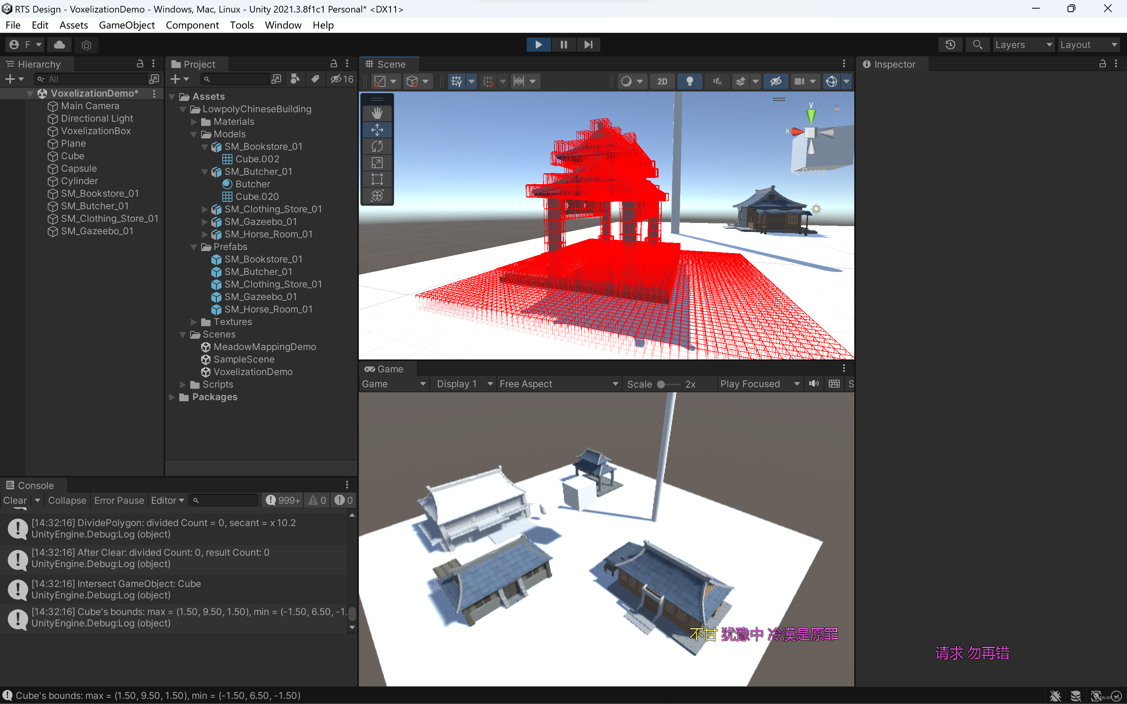Image resolution: width=1127 pixels, height=704 pixels.
Task: Toggle 2D mode in Scene view
Action: tap(662, 81)
